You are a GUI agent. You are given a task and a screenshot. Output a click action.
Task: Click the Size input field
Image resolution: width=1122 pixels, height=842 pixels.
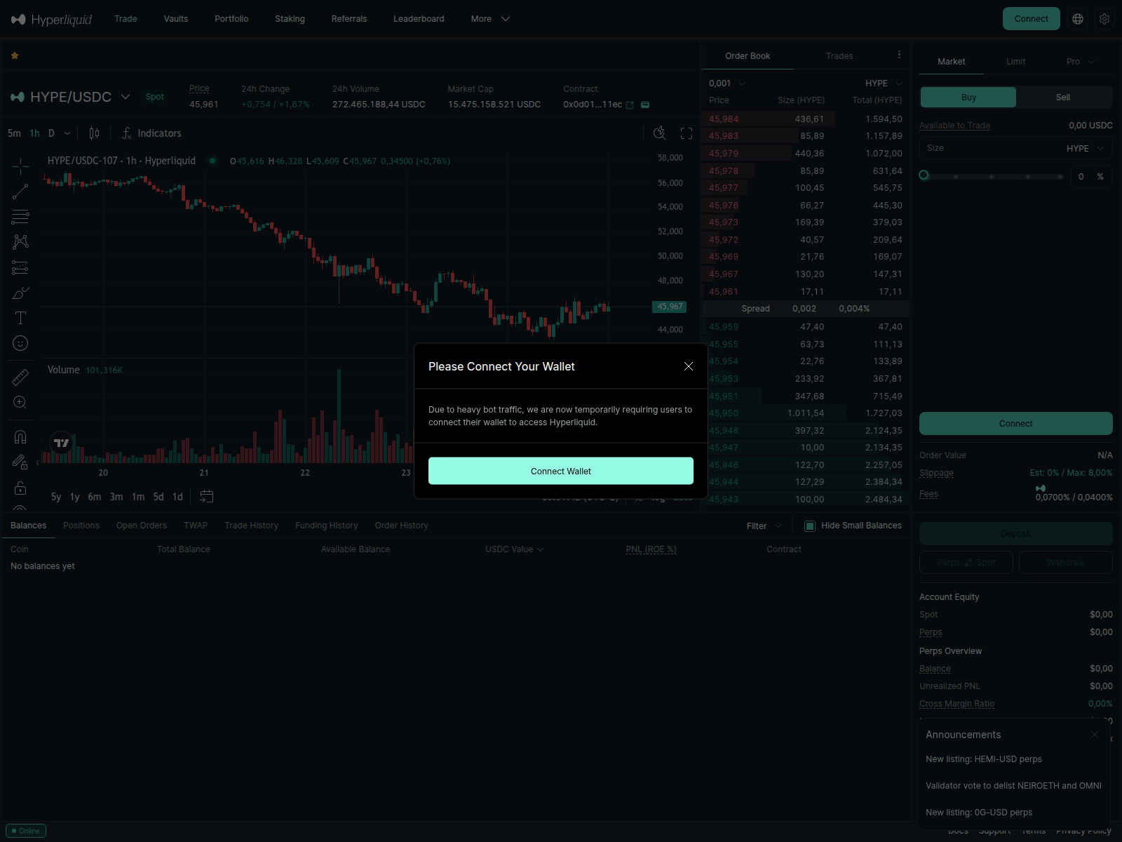tap(1015, 149)
